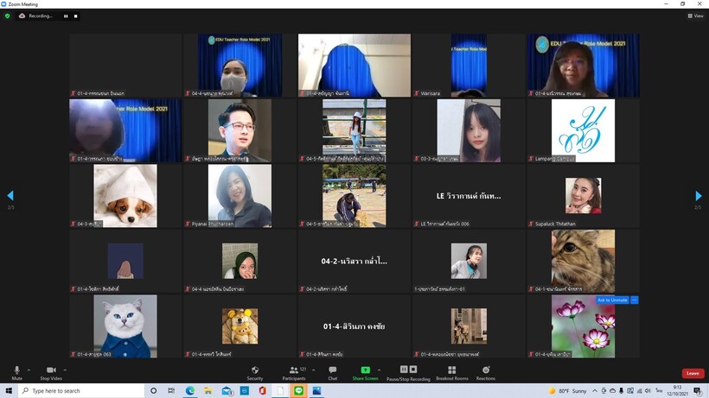
Task: Click the Ask to Unmute button
Action: [x=612, y=300]
